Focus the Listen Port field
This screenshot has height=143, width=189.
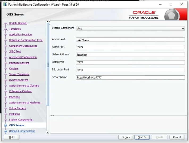pyautogui.click(x=131, y=62)
